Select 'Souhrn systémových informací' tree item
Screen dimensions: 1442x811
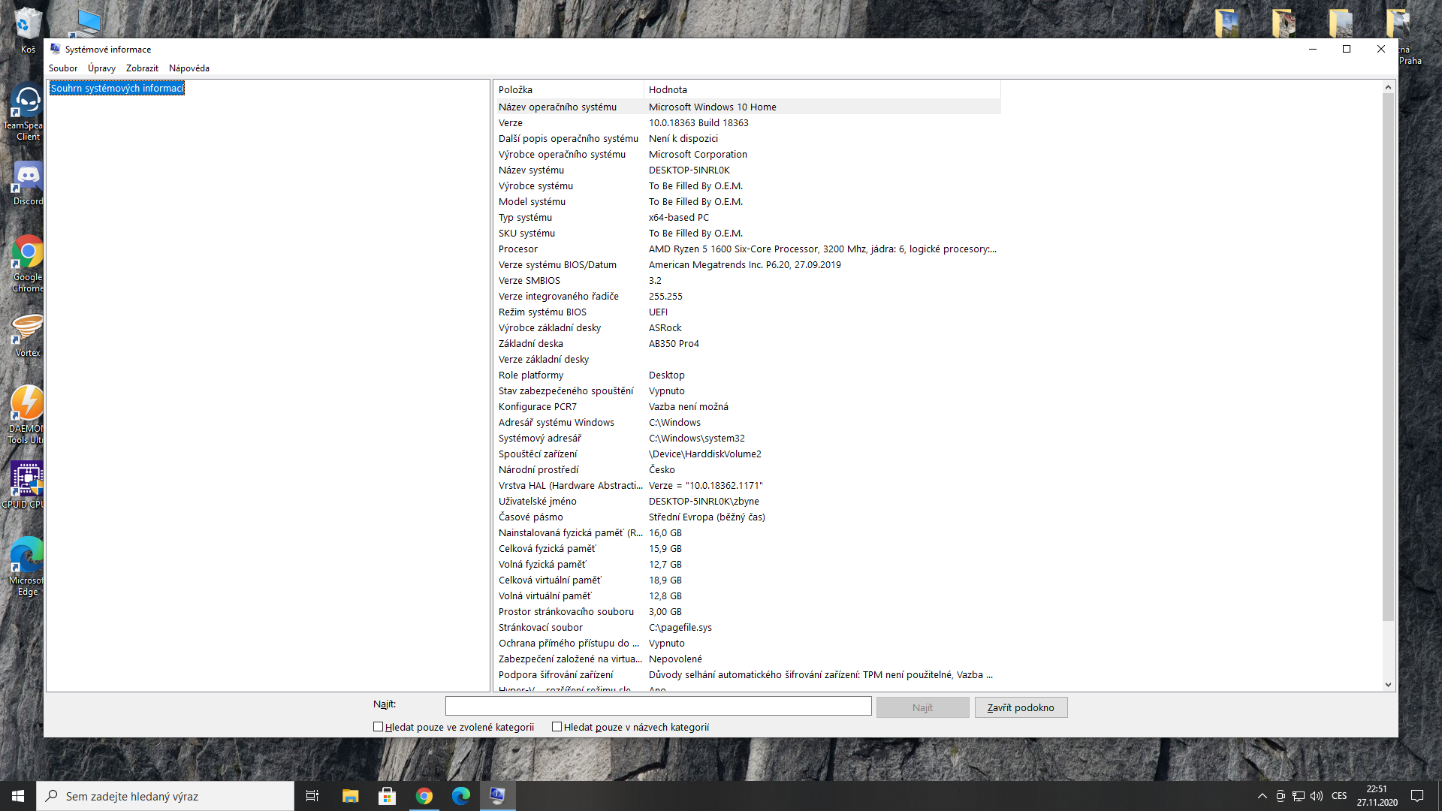tap(117, 89)
